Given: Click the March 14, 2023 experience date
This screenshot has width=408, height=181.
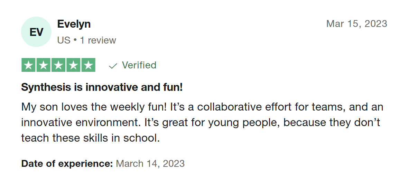Looking at the screenshot, I should [x=150, y=163].
